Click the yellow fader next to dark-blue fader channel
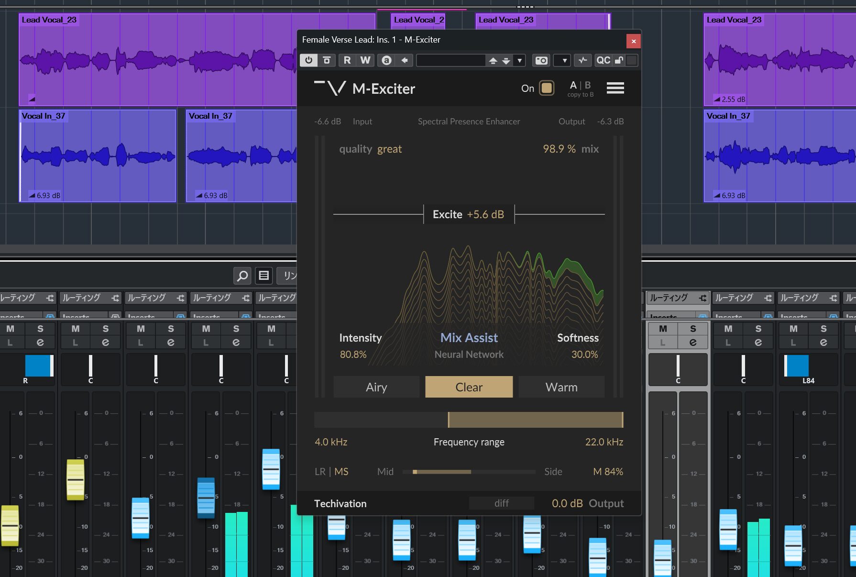This screenshot has height=577, width=856. tap(75, 479)
